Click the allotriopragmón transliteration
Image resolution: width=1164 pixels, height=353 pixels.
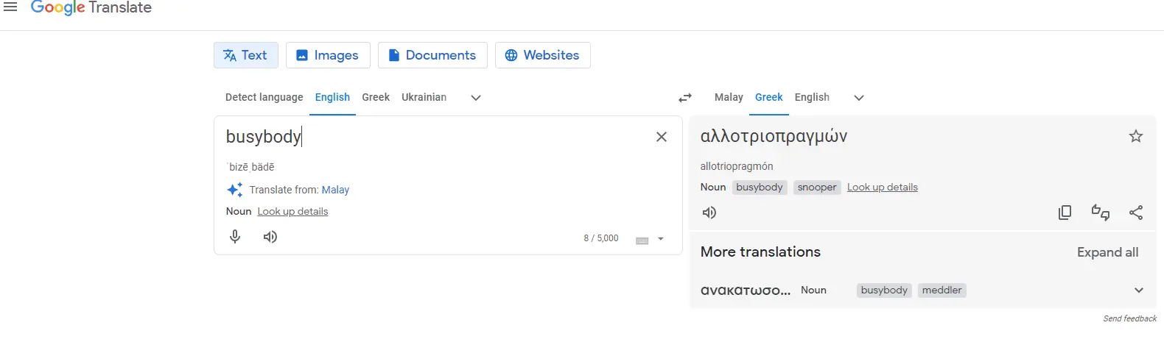(x=737, y=166)
